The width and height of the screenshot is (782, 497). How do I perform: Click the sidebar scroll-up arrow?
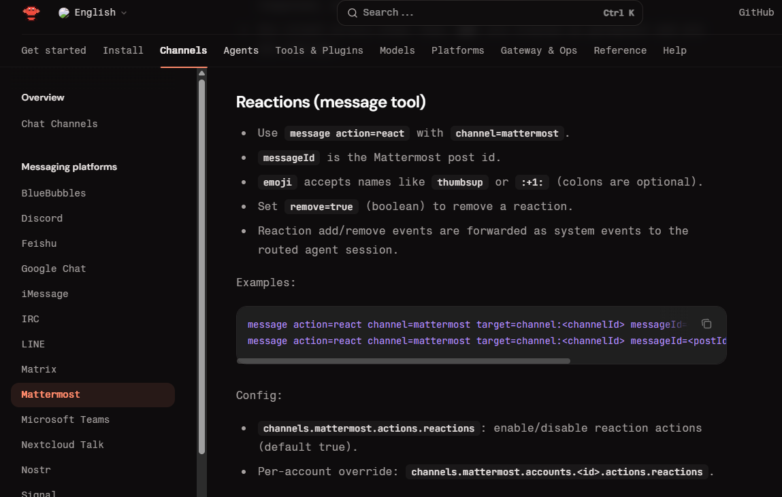[x=201, y=73]
